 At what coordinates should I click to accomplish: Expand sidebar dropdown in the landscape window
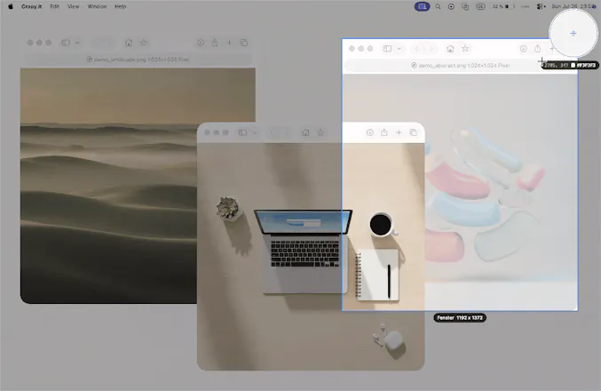coord(77,43)
